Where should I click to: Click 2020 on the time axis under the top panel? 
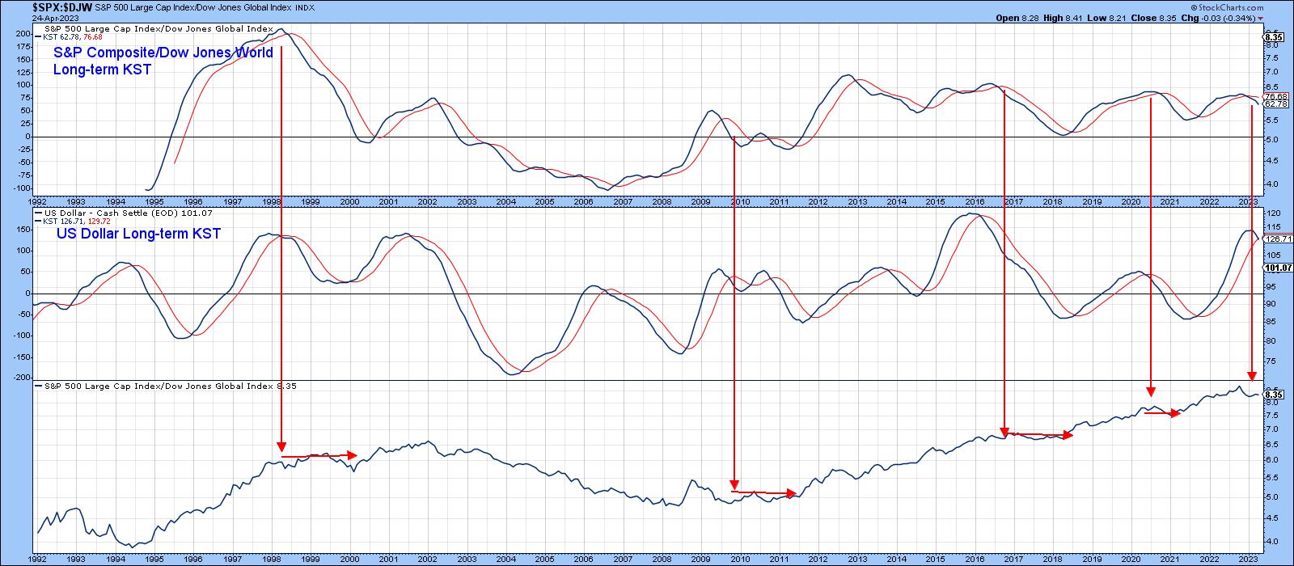coord(1131,201)
